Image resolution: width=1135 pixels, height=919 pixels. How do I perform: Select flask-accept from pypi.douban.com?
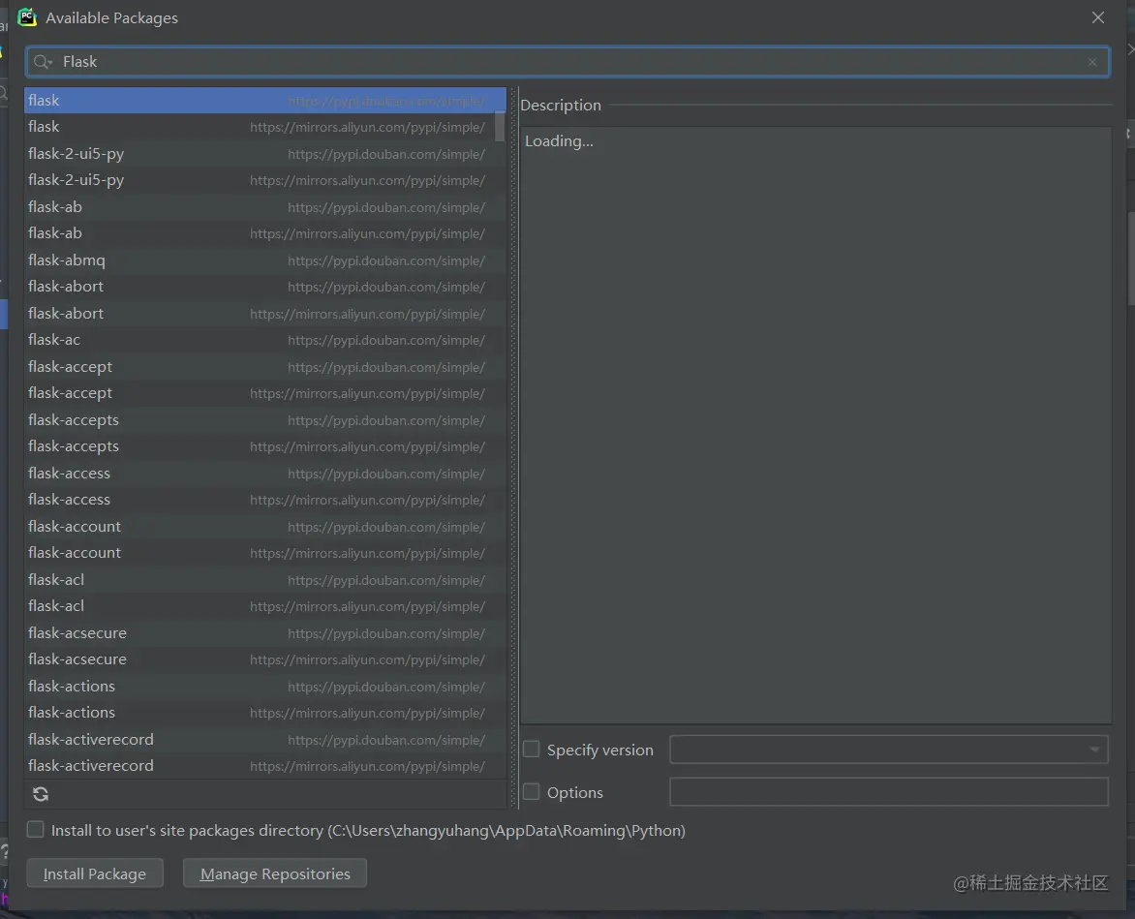pyautogui.click(x=265, y=367)
